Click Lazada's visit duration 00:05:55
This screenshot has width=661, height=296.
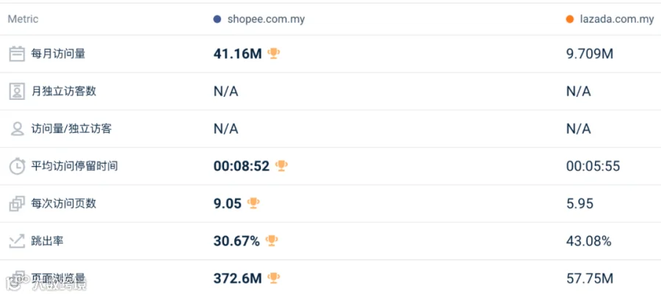593,166
